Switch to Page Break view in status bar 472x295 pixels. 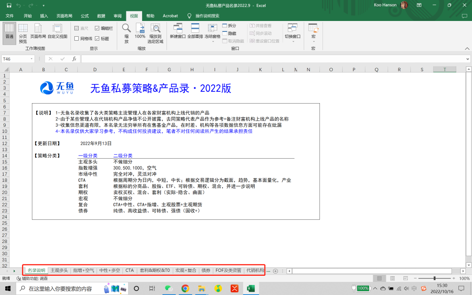point(405,278)
